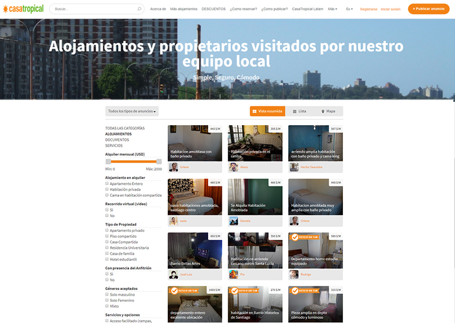The height and width of the screenshot is (323, 455).
Task: Switch to the Mapa view tab
Action: [x=328, y=111]
